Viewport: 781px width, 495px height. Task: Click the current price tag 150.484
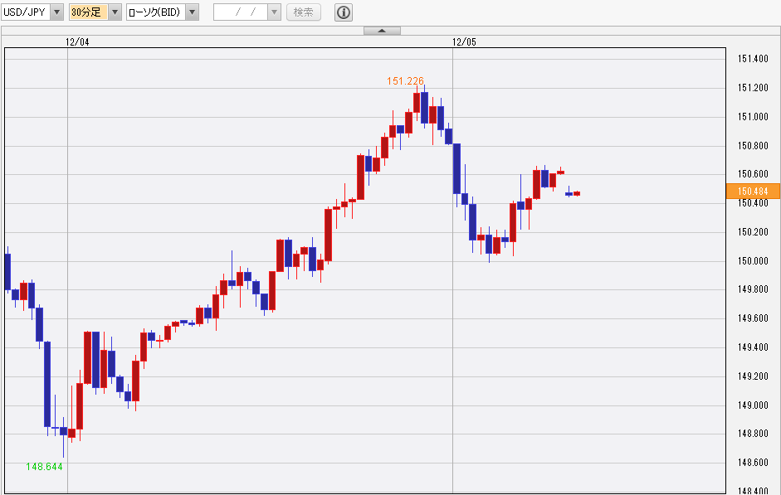click(x=753, y=191)
